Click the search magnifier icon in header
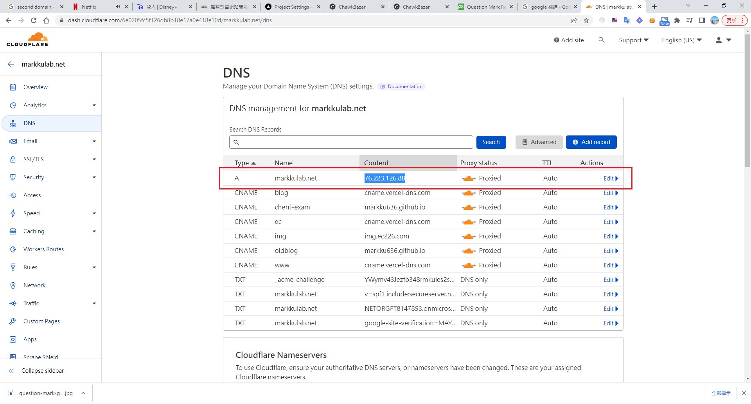751x404 pixels. click(601, 40)
